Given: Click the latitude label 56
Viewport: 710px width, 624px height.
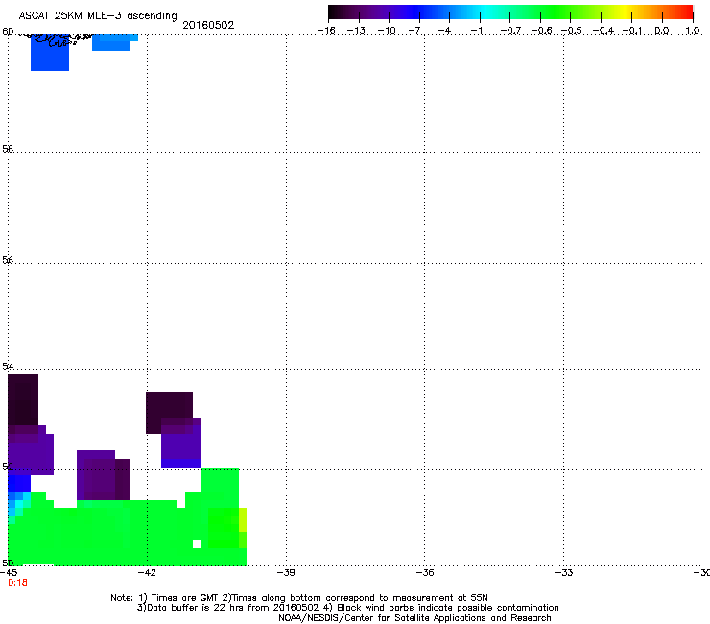Looking at the screenshot, I should pyautogui.click(x=8, y=260).
